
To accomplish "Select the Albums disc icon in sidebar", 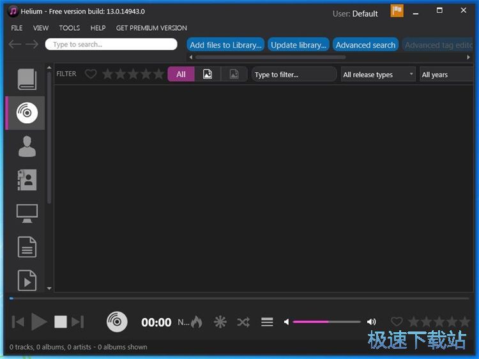I will coord(27,113).
